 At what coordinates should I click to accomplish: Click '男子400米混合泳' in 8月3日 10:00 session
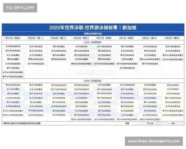click(173, 47)
